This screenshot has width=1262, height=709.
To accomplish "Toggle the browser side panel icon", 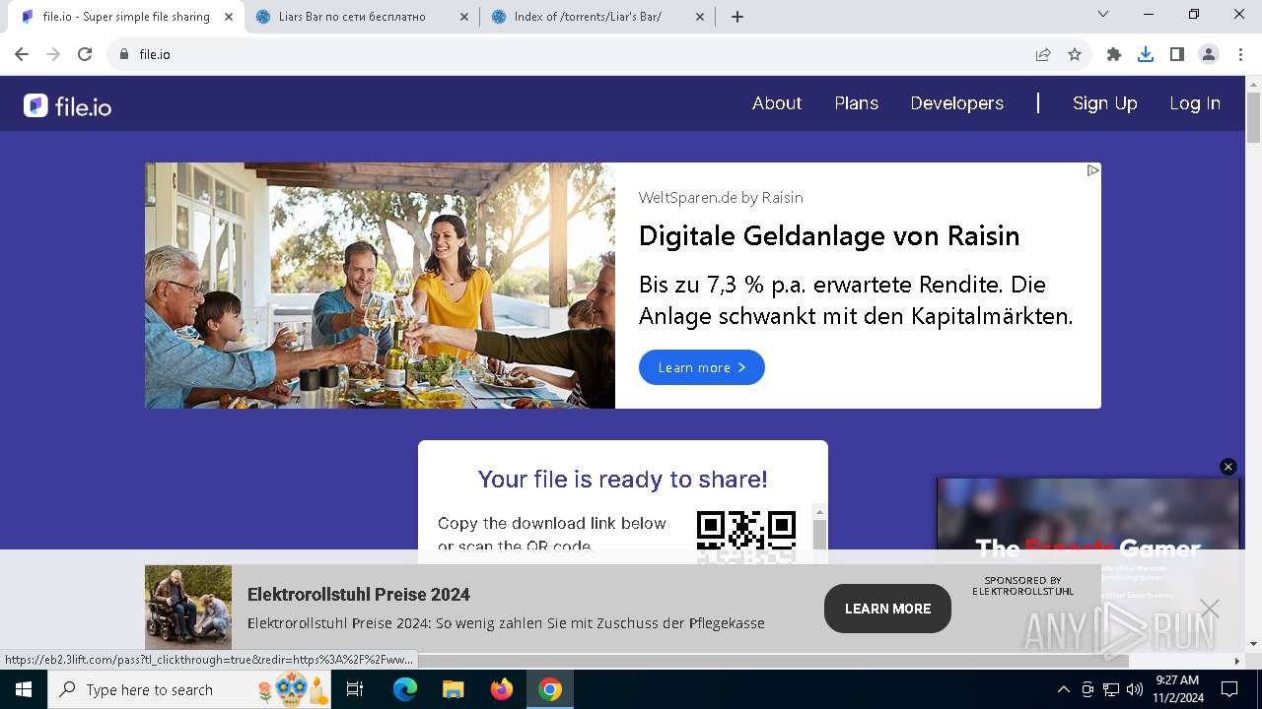I will point(1177,54).
